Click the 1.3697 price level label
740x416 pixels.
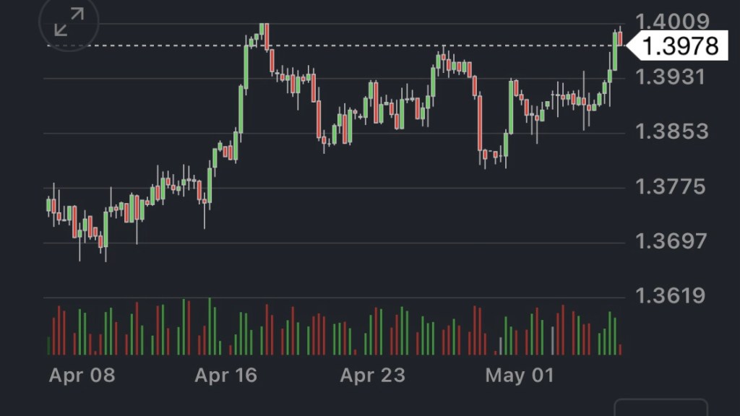[x=670, y=240]
